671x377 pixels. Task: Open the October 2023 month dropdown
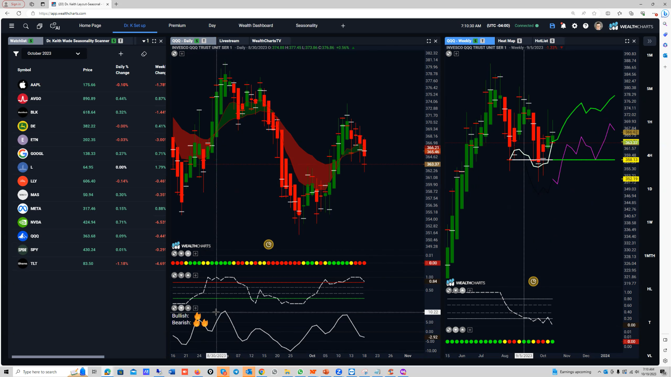point(54,54)
